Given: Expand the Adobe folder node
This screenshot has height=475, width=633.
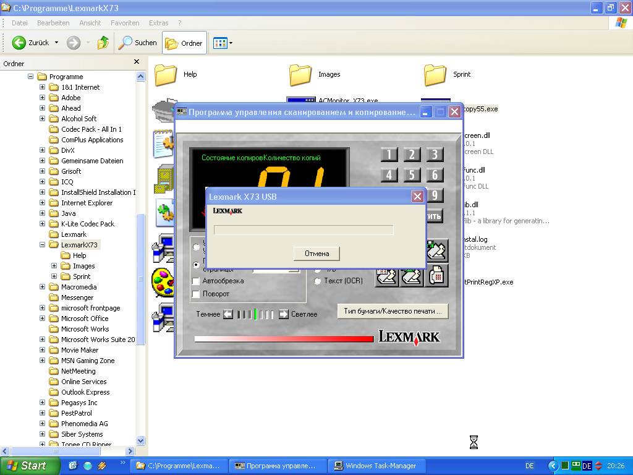Looking at the screenshot, I should [x=43, y=97].
